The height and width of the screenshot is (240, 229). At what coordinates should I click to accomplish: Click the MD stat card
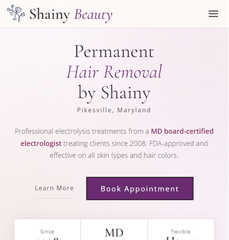(114, 230)
